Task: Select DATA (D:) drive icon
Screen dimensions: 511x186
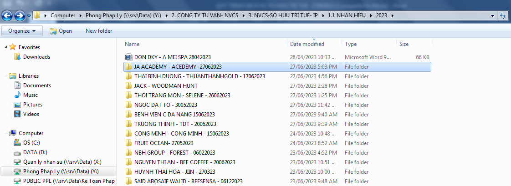Action: pos(17,152)
